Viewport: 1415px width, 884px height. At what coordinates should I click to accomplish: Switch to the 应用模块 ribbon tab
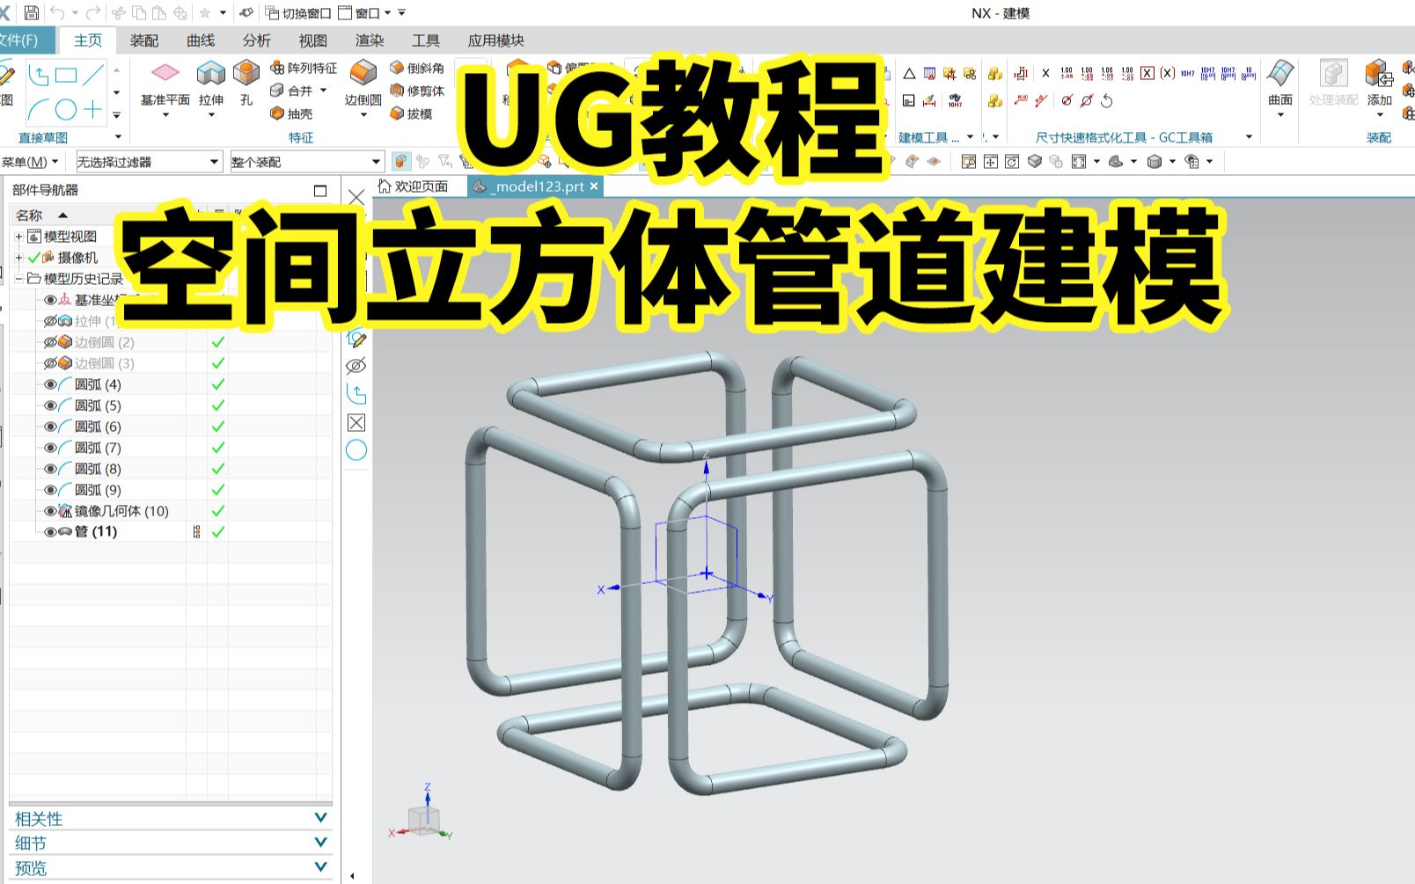(x=496, y=40)
